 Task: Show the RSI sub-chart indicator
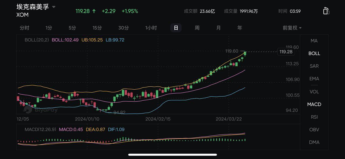point(314,117)
